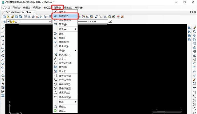Select the Hatch tool in left toolbar

3,95
